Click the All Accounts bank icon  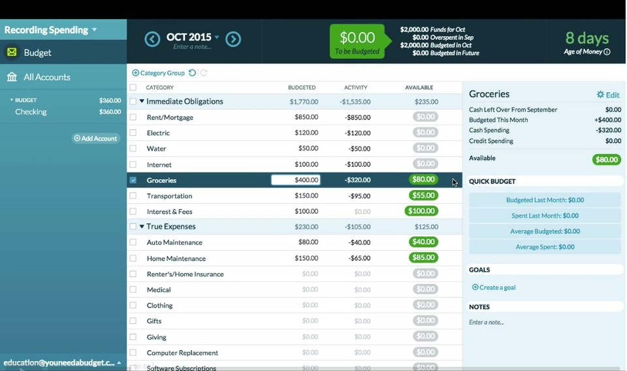(12, 77)
